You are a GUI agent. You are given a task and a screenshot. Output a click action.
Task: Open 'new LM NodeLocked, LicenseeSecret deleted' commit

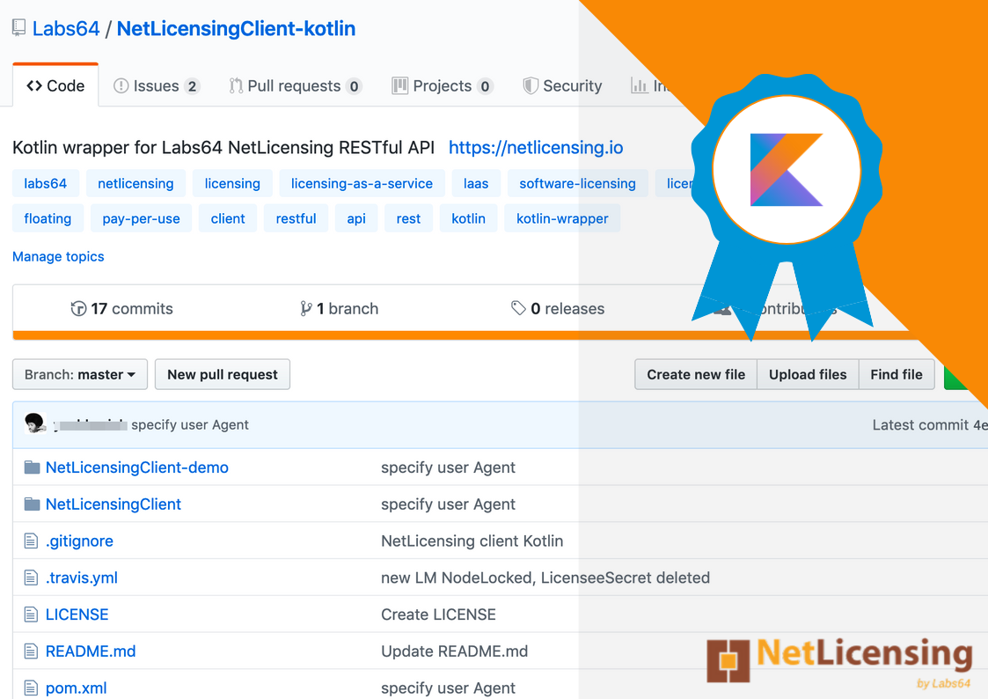(x=545, y=578)
